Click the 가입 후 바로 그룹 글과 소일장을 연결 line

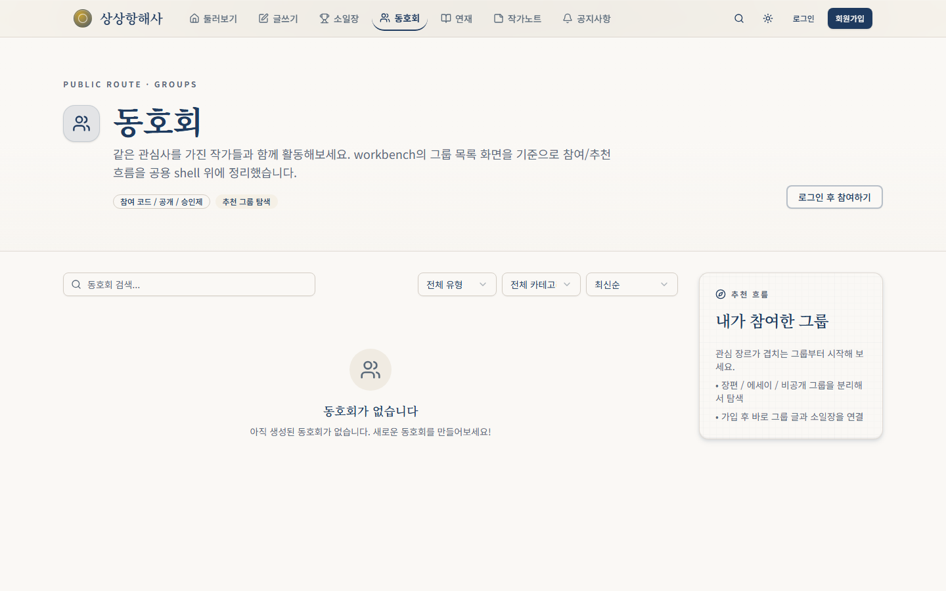pyautogui.click(x=790, y=417)
